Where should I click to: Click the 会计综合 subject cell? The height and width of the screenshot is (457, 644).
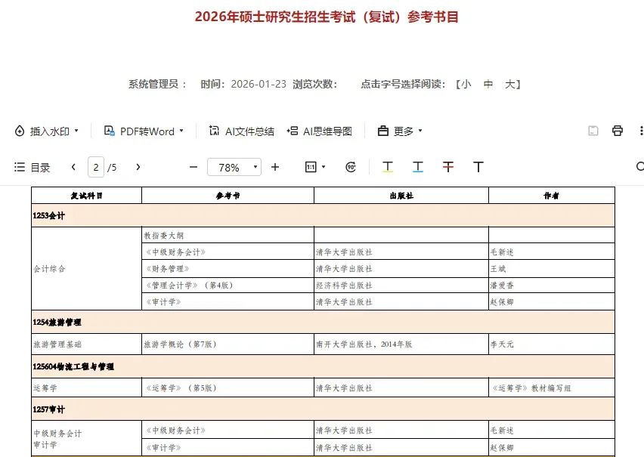point(87,268)
